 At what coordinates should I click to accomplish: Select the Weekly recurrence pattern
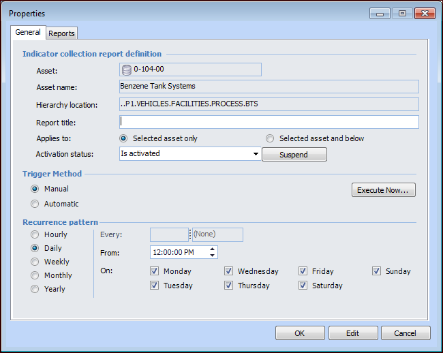[35, 262]
